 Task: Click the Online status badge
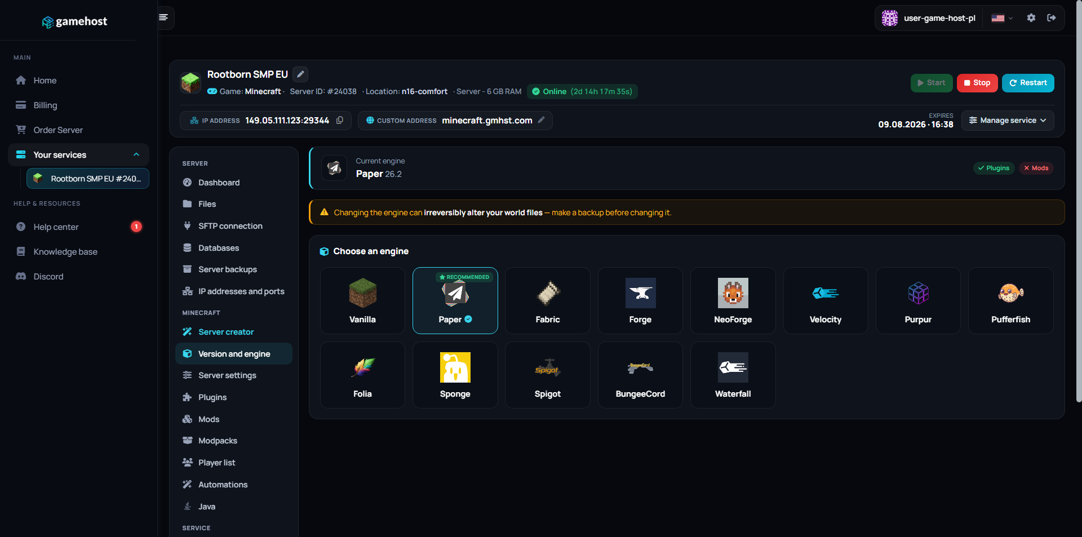tap(582, 91)
